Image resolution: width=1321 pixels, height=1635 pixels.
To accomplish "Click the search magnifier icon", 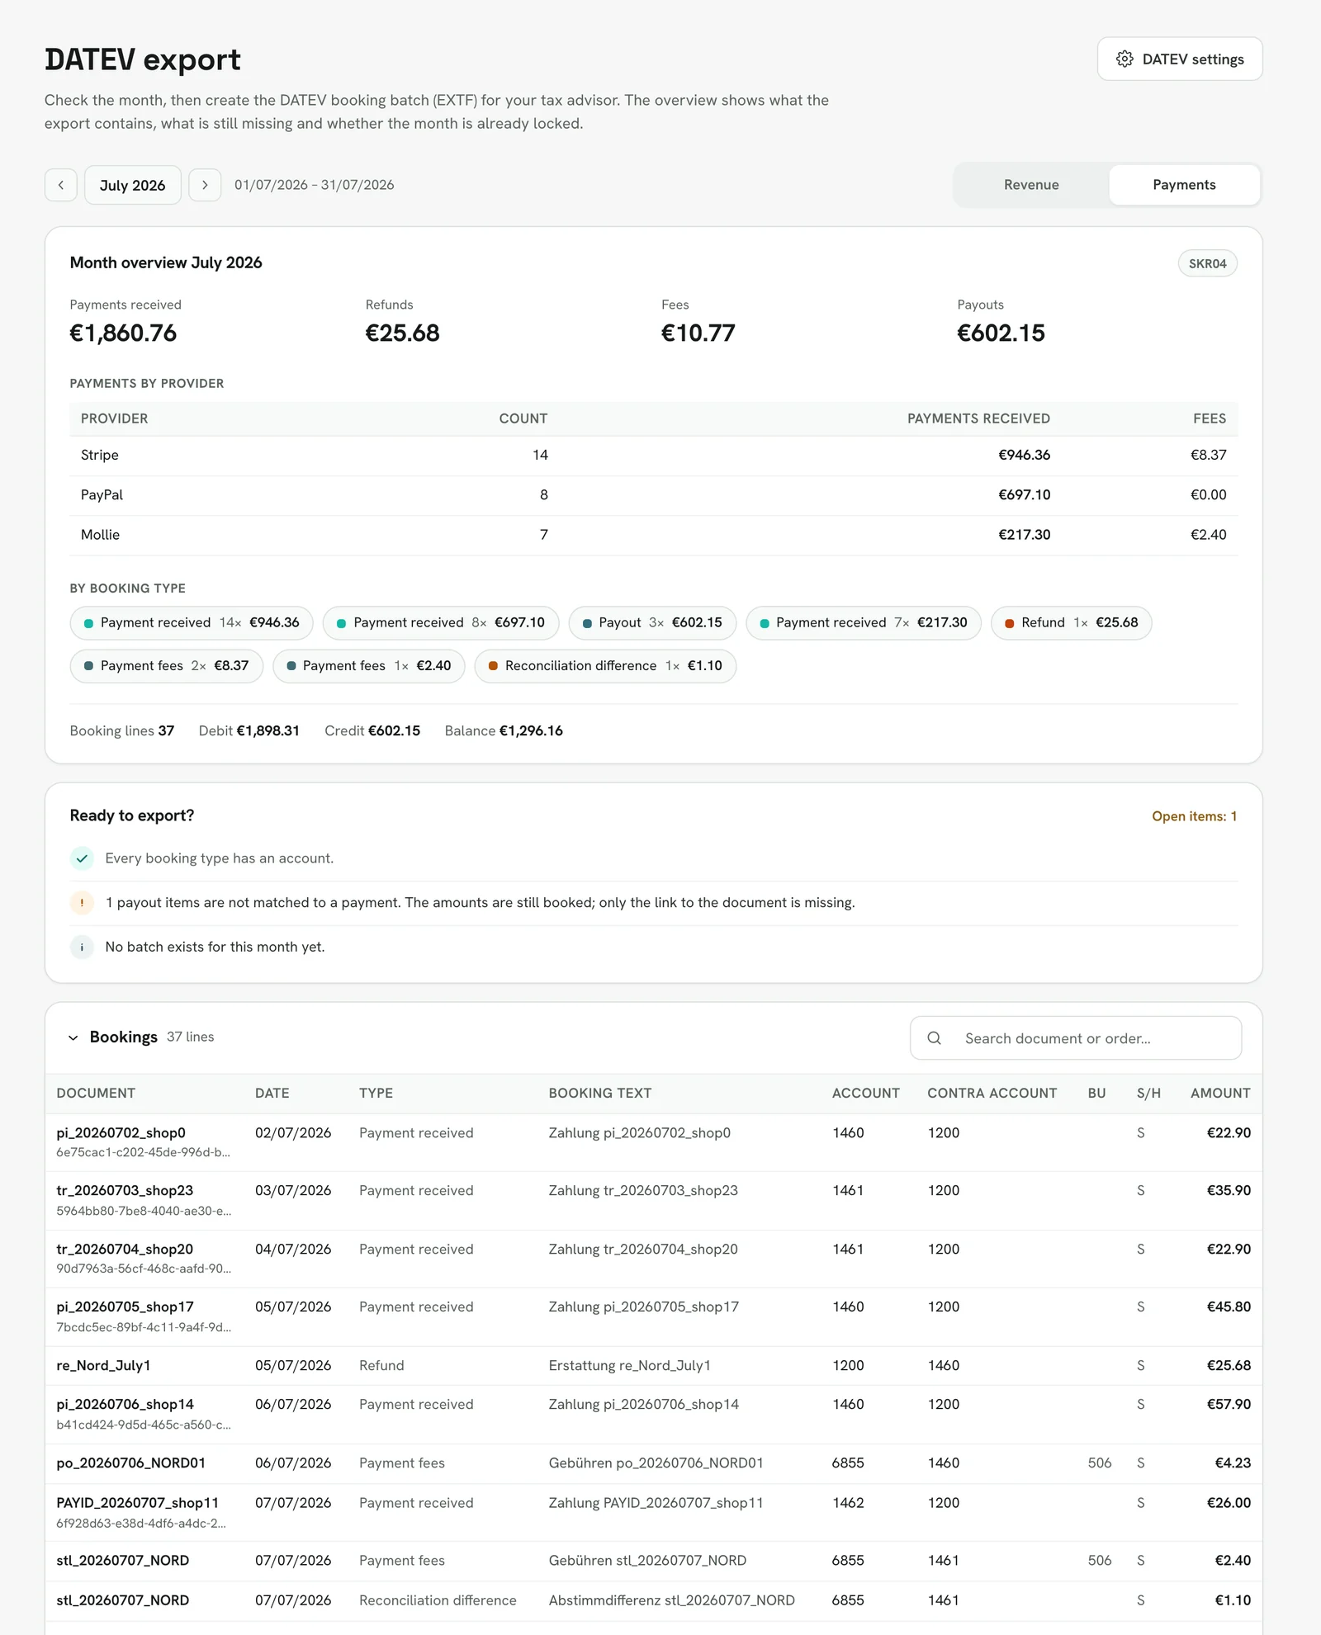I will [934, 1037].
